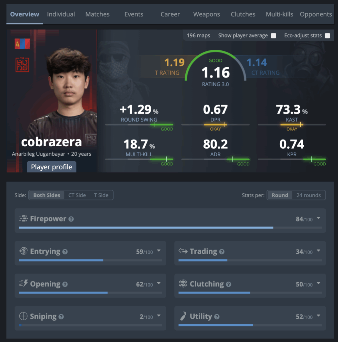Switch side filter to CT Side
The width and height of the screenshot is (338, 342).
click(x=77, y=195)
